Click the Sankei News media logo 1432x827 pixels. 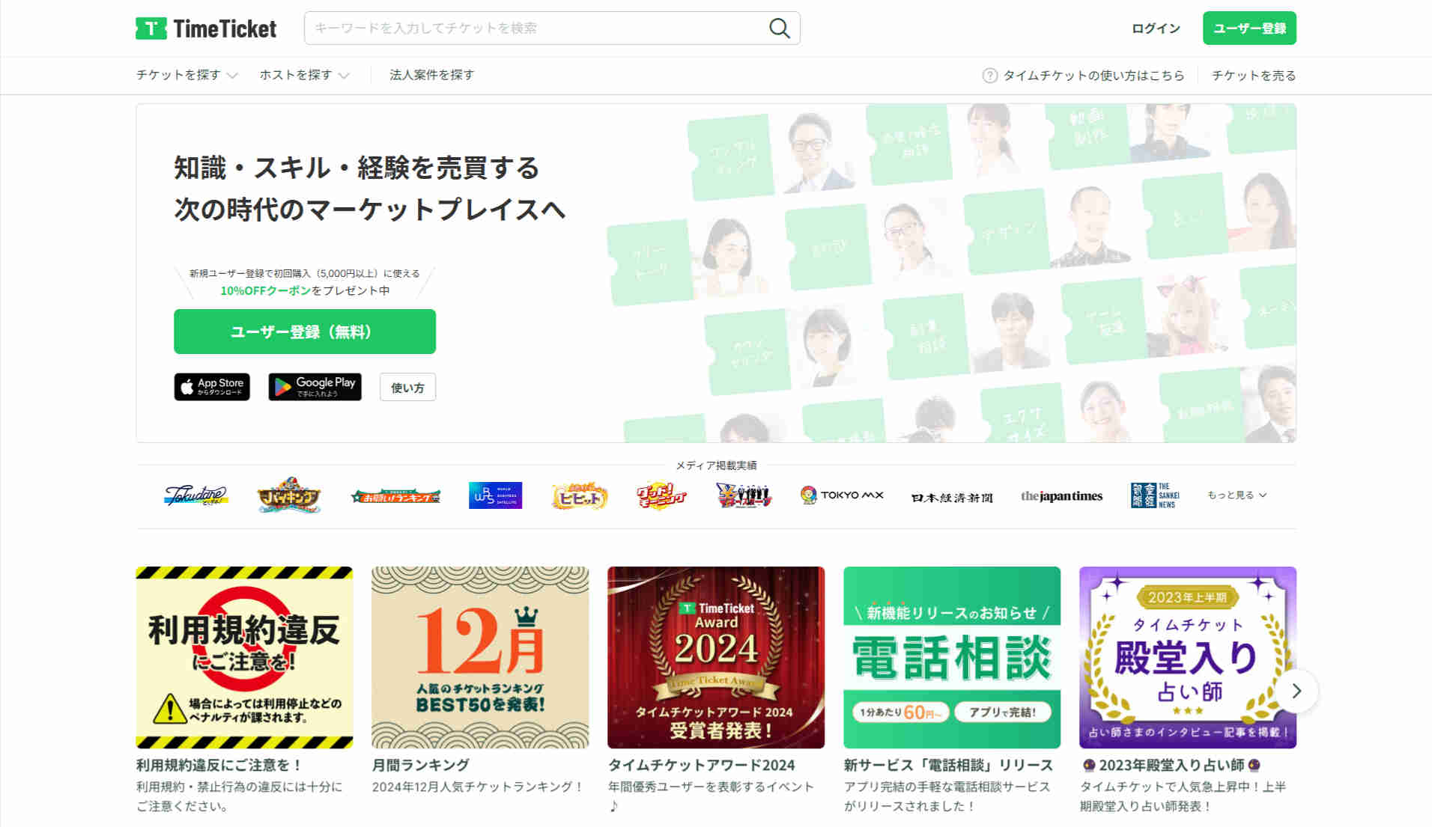click(1155, 495)
